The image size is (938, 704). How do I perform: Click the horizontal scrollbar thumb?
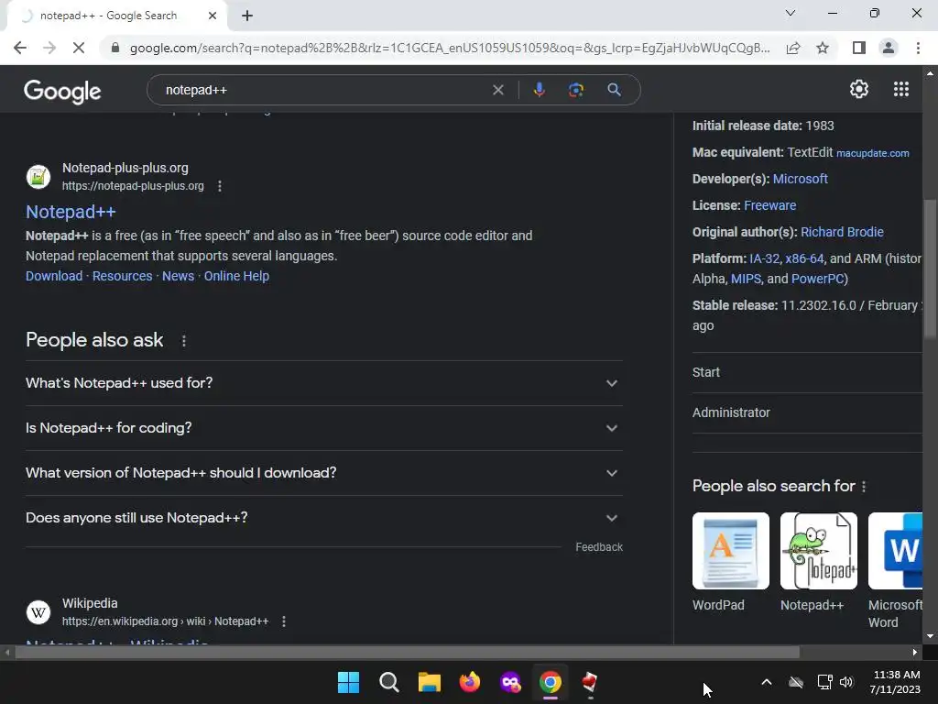pos(407,652)
